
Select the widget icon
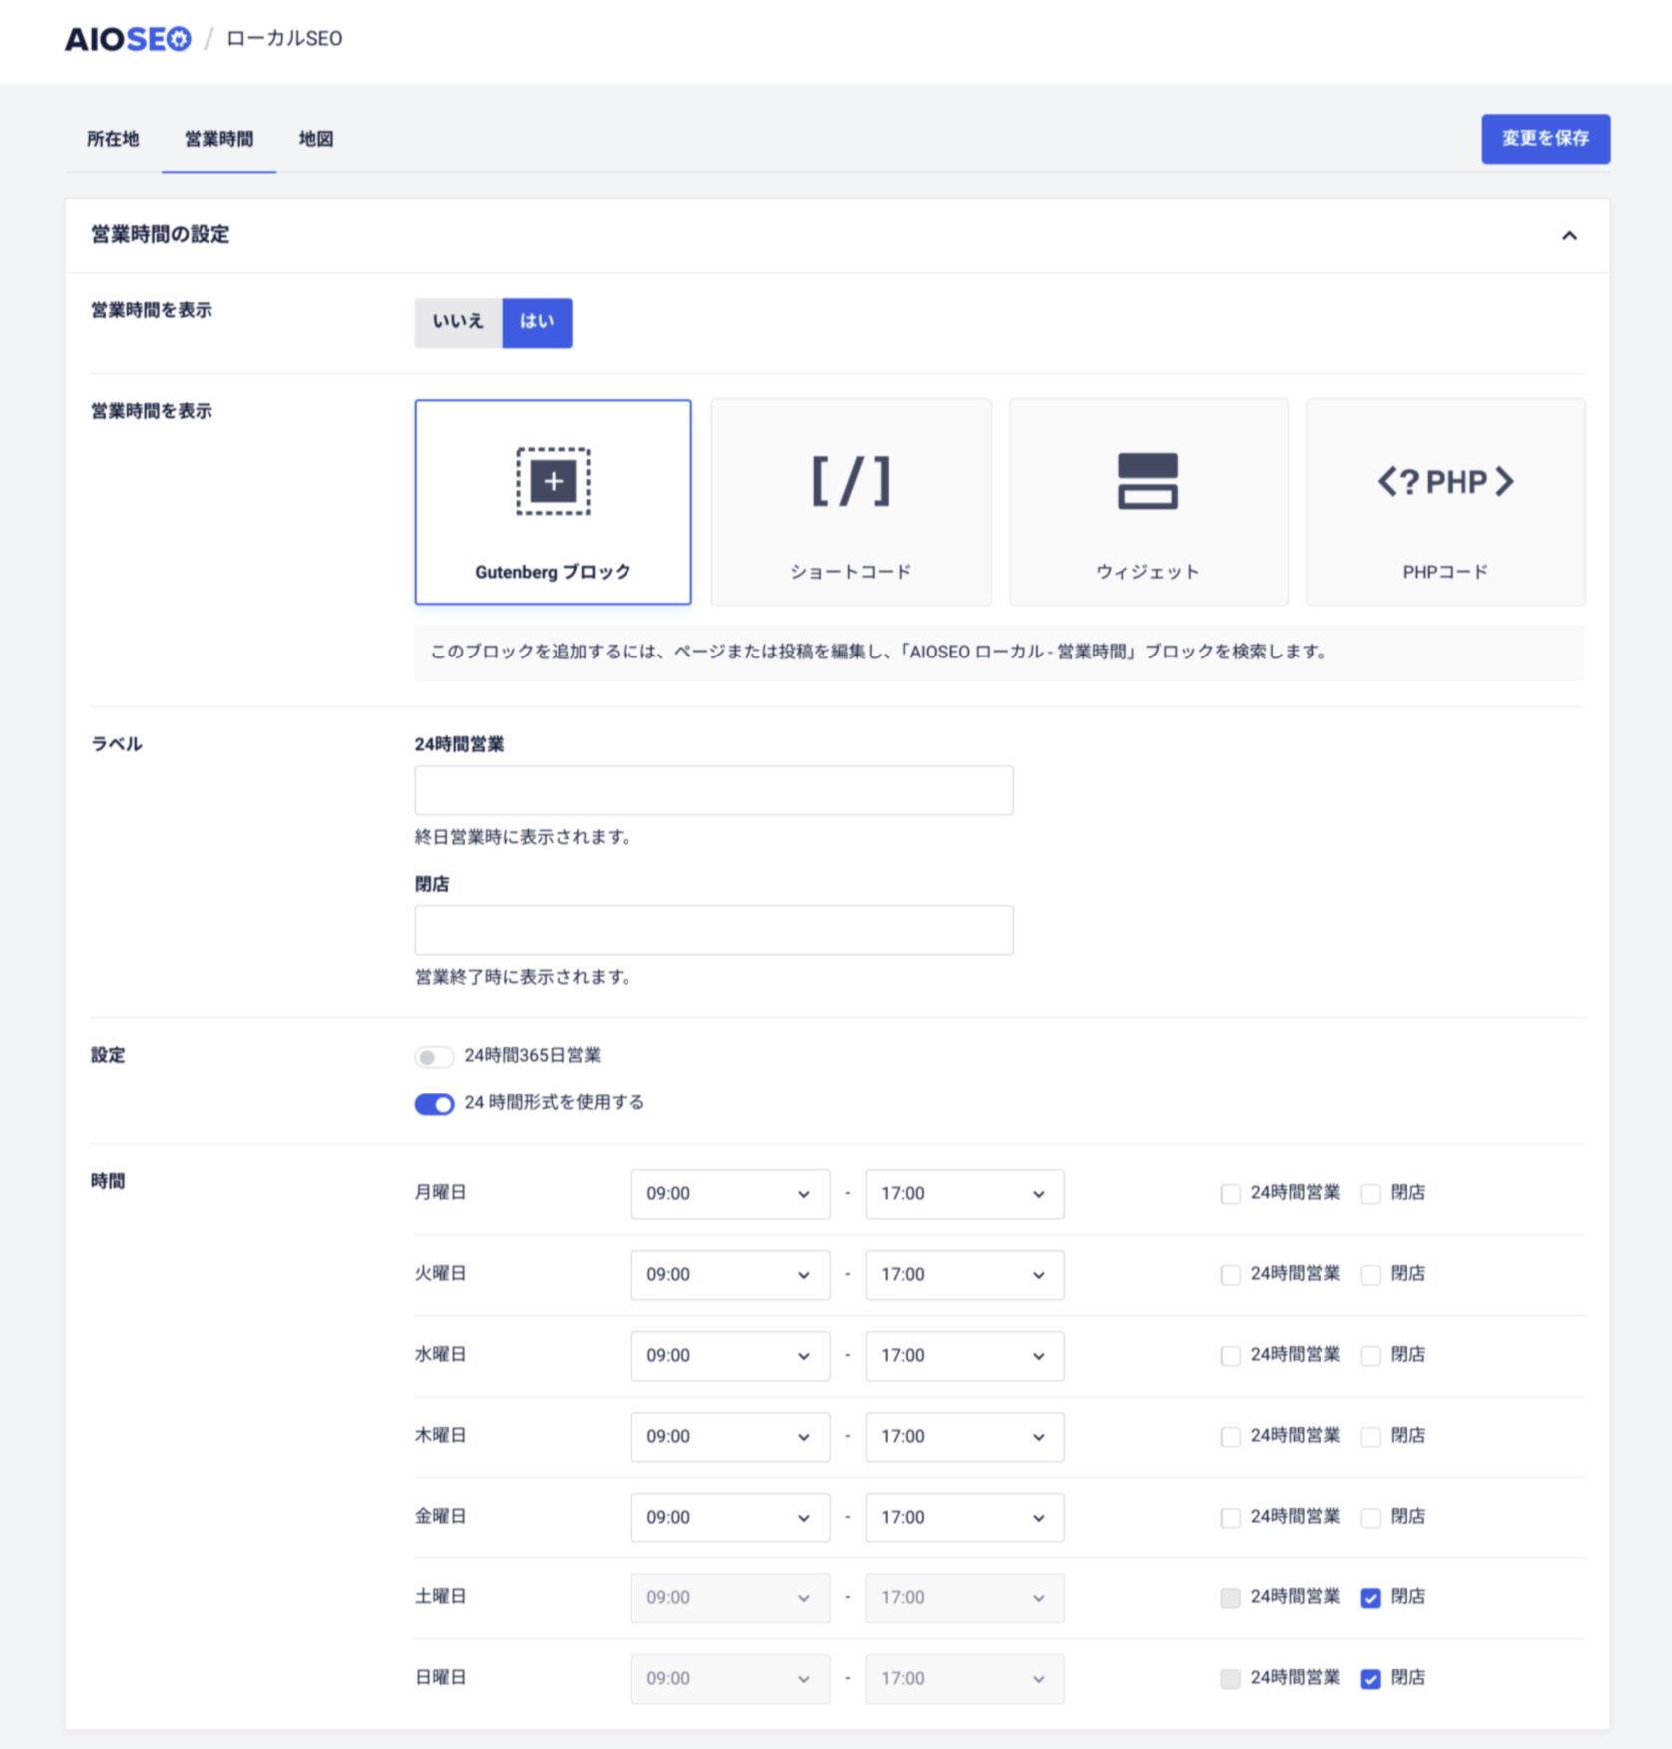(1148, 481)
